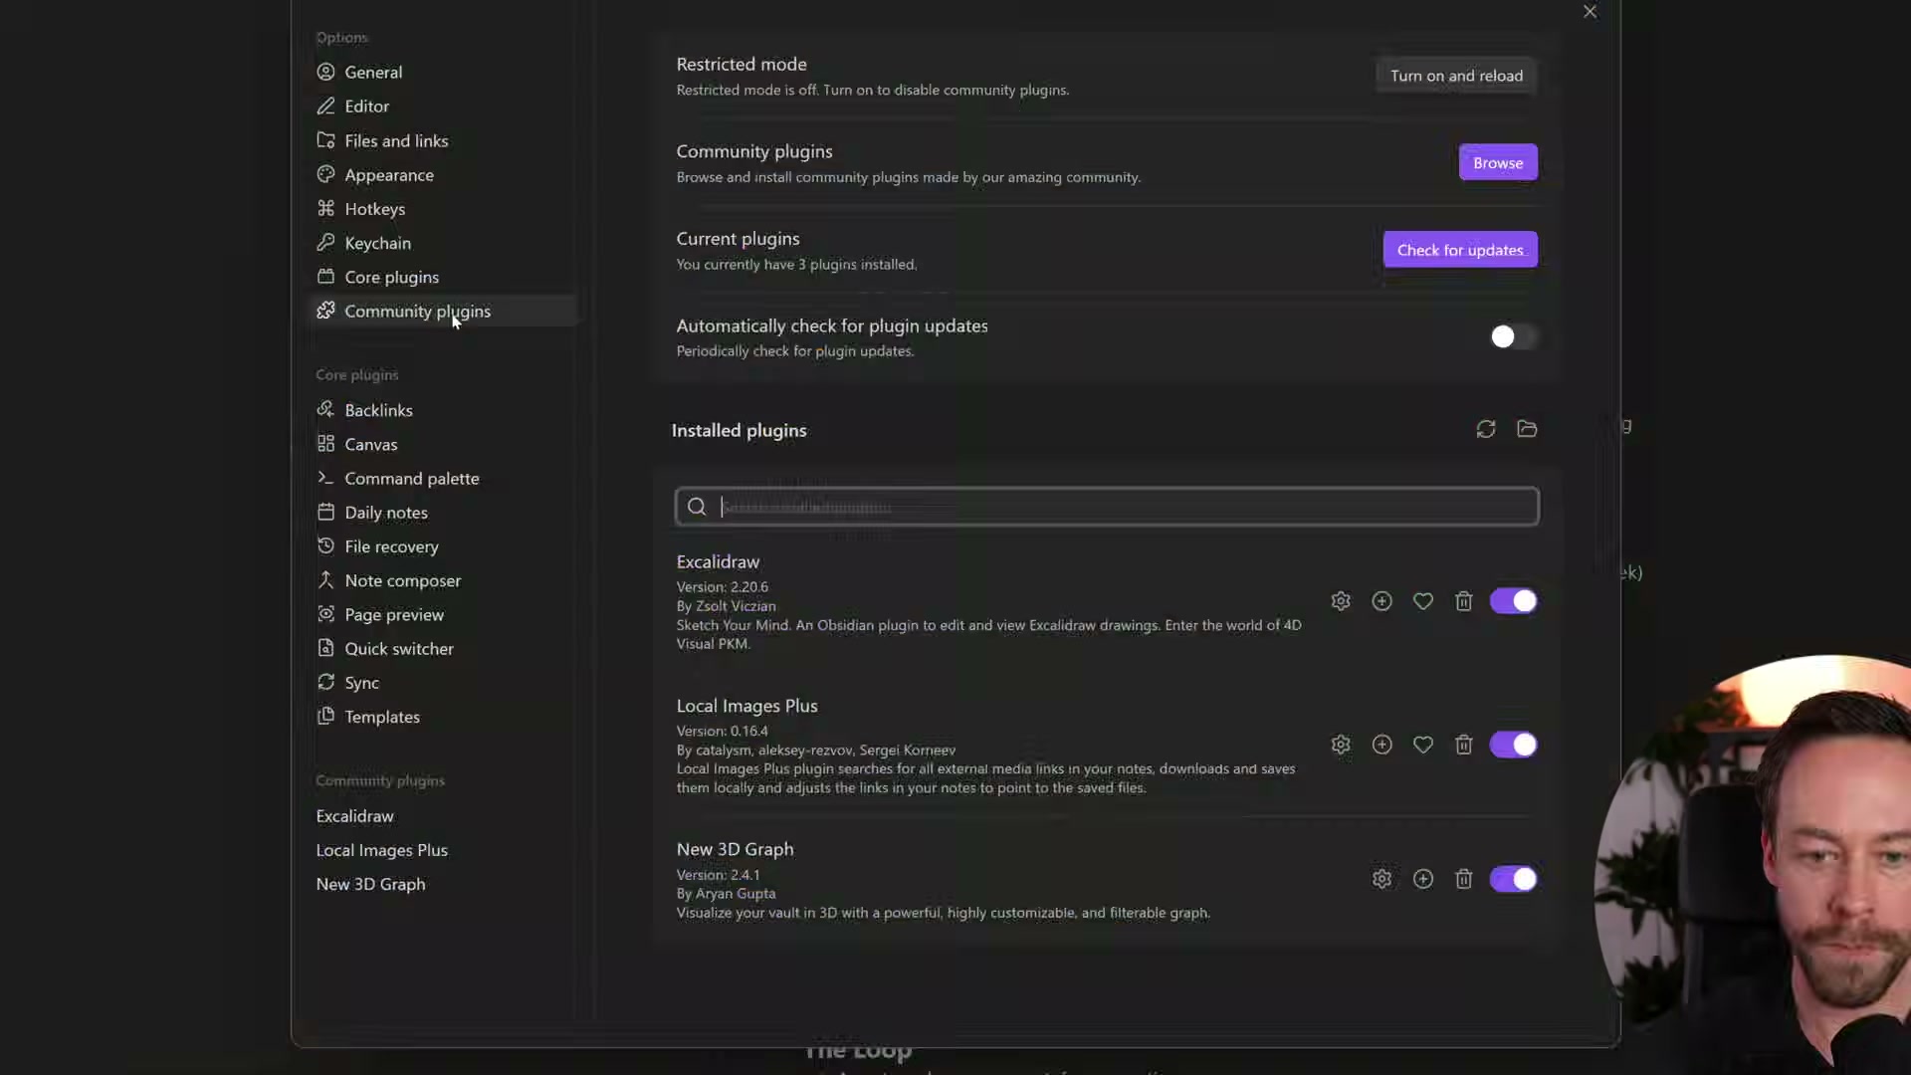Open Backlinks core plugin settings
Image resolution: width=1911 pixels, height=1075 pixels.
pyautogui.click(x=443, y=410)
